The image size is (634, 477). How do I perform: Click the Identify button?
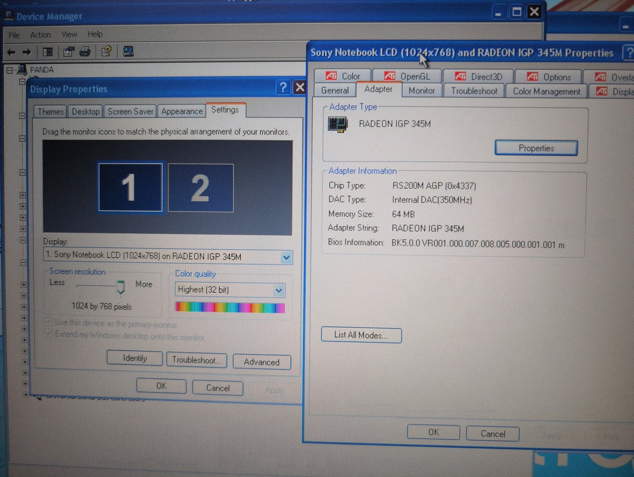[135, 358]
